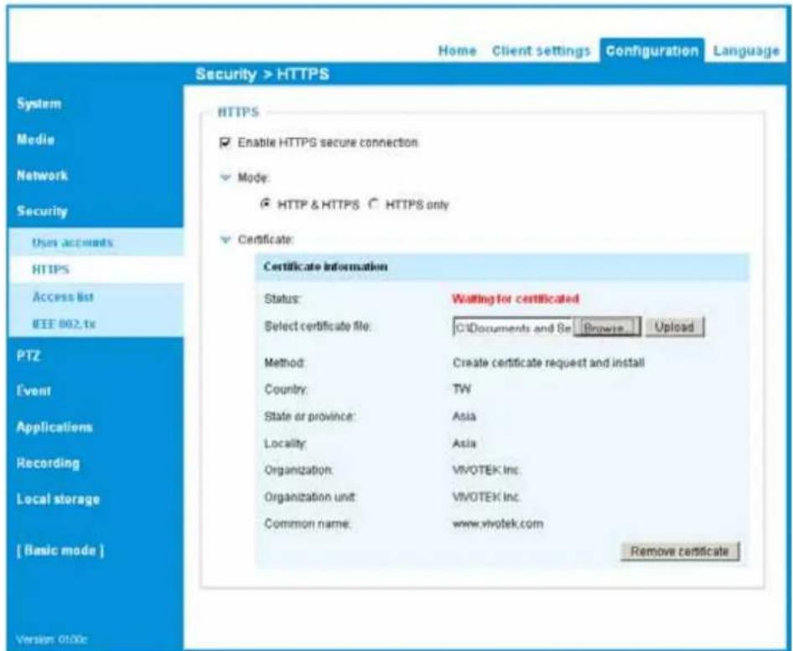This screenshot has width=793, height=651.
Task: Open the Access list page
Action: (63, 297)
